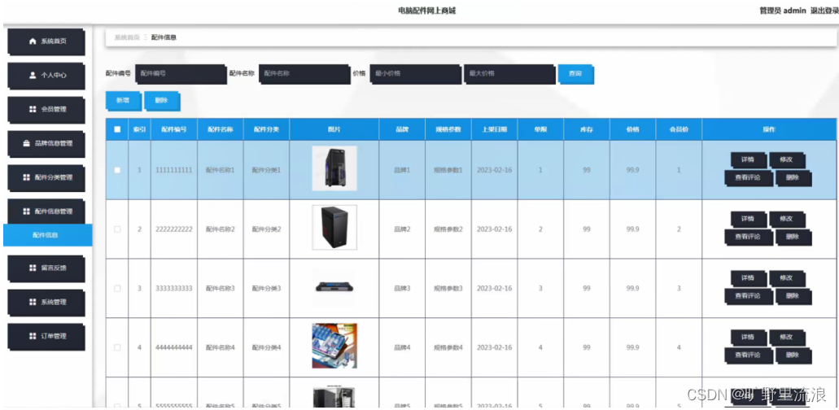Click 修改 for 配件名称1

pyautogui.click(x=787, y=159)
